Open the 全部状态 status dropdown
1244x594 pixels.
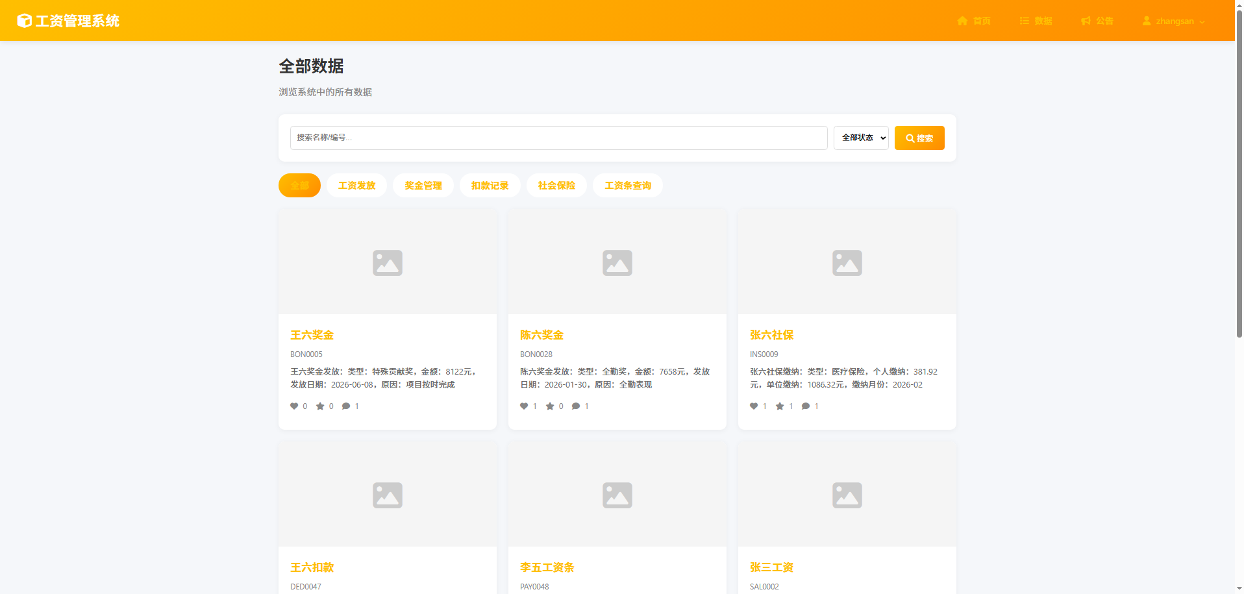[861, 138]
